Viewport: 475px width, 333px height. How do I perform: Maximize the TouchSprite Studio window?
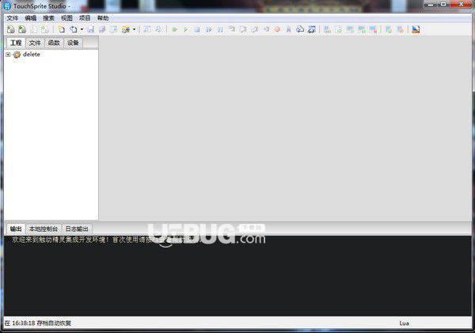point(443,4)
